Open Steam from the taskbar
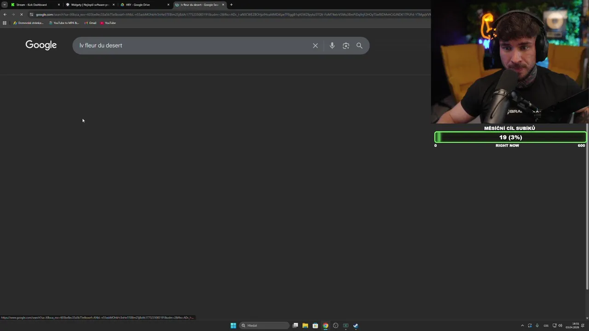589x331 pixels. tap(356, 325)
